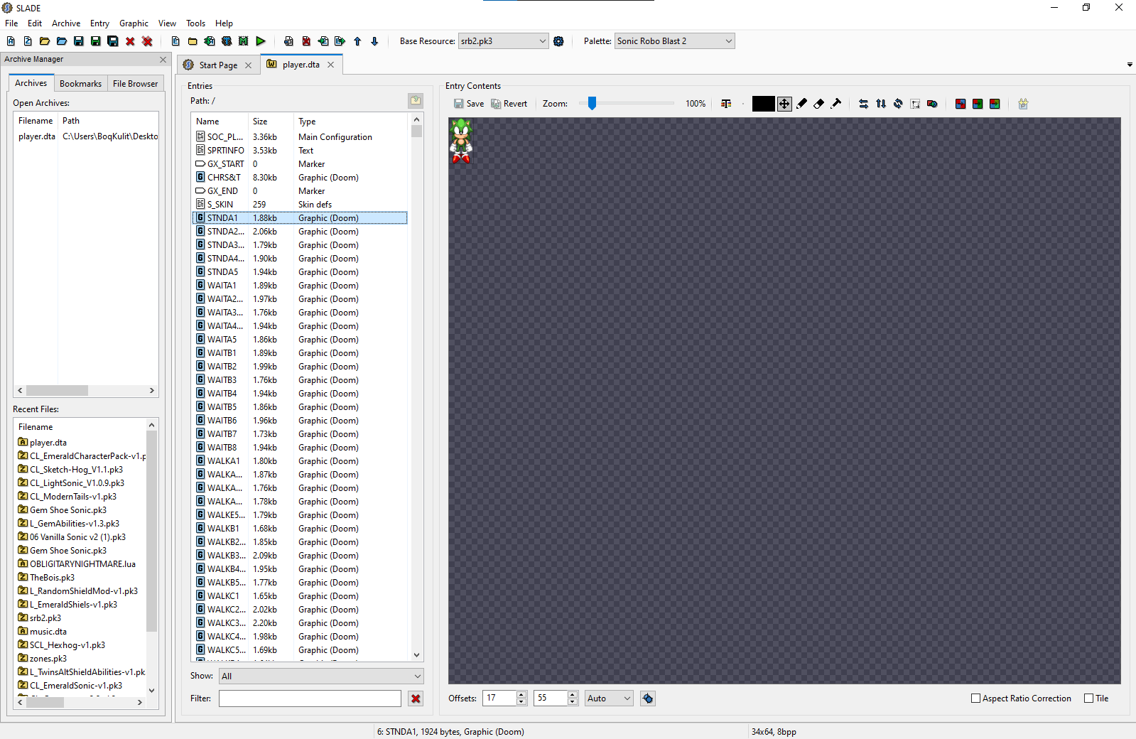Click the green floppy Save As icon
This screenshot has height=739, width=1136.
coord(96,41)
